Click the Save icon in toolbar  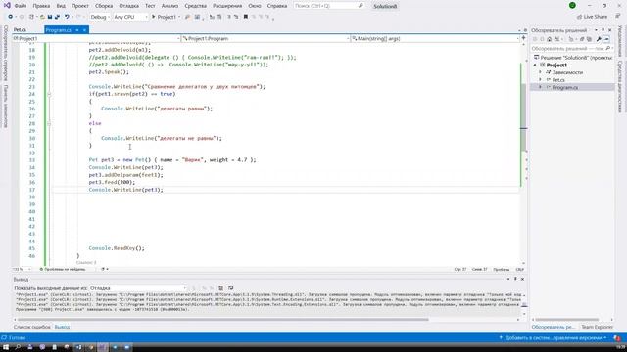[50, 17]
